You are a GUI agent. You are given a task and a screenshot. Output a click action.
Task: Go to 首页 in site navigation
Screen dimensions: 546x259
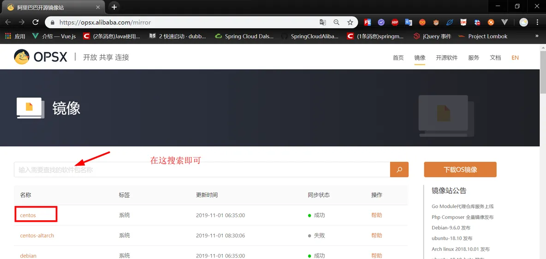pyautogui.click(x=398, y=58)
